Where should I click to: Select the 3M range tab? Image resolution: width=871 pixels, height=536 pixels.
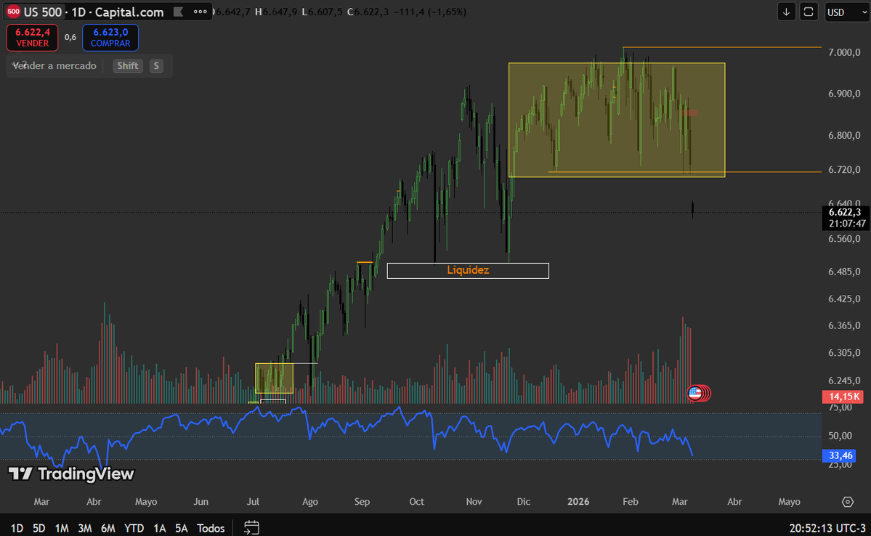click(x=84, y=528)
